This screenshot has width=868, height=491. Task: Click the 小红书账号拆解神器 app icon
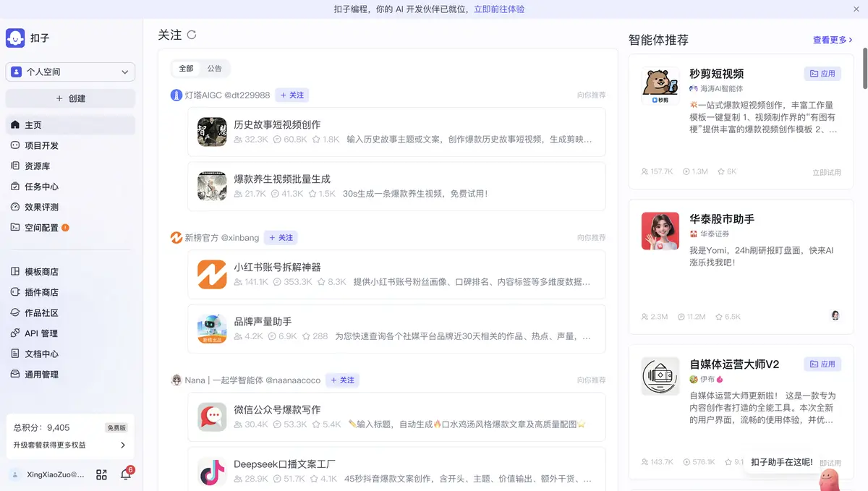pos(212,274)
